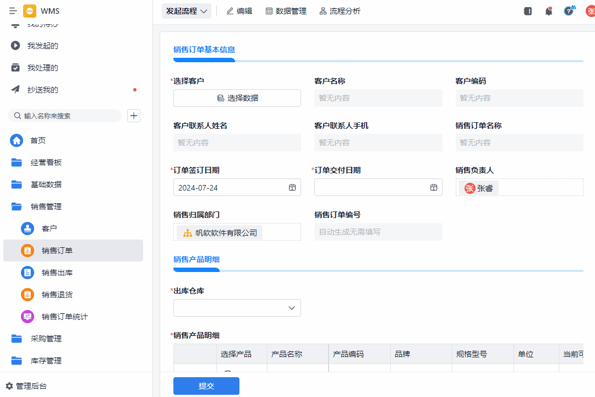Switch to 流程分析 view
The width and height of the screenshot is (595, 397).
coord(340,11)
